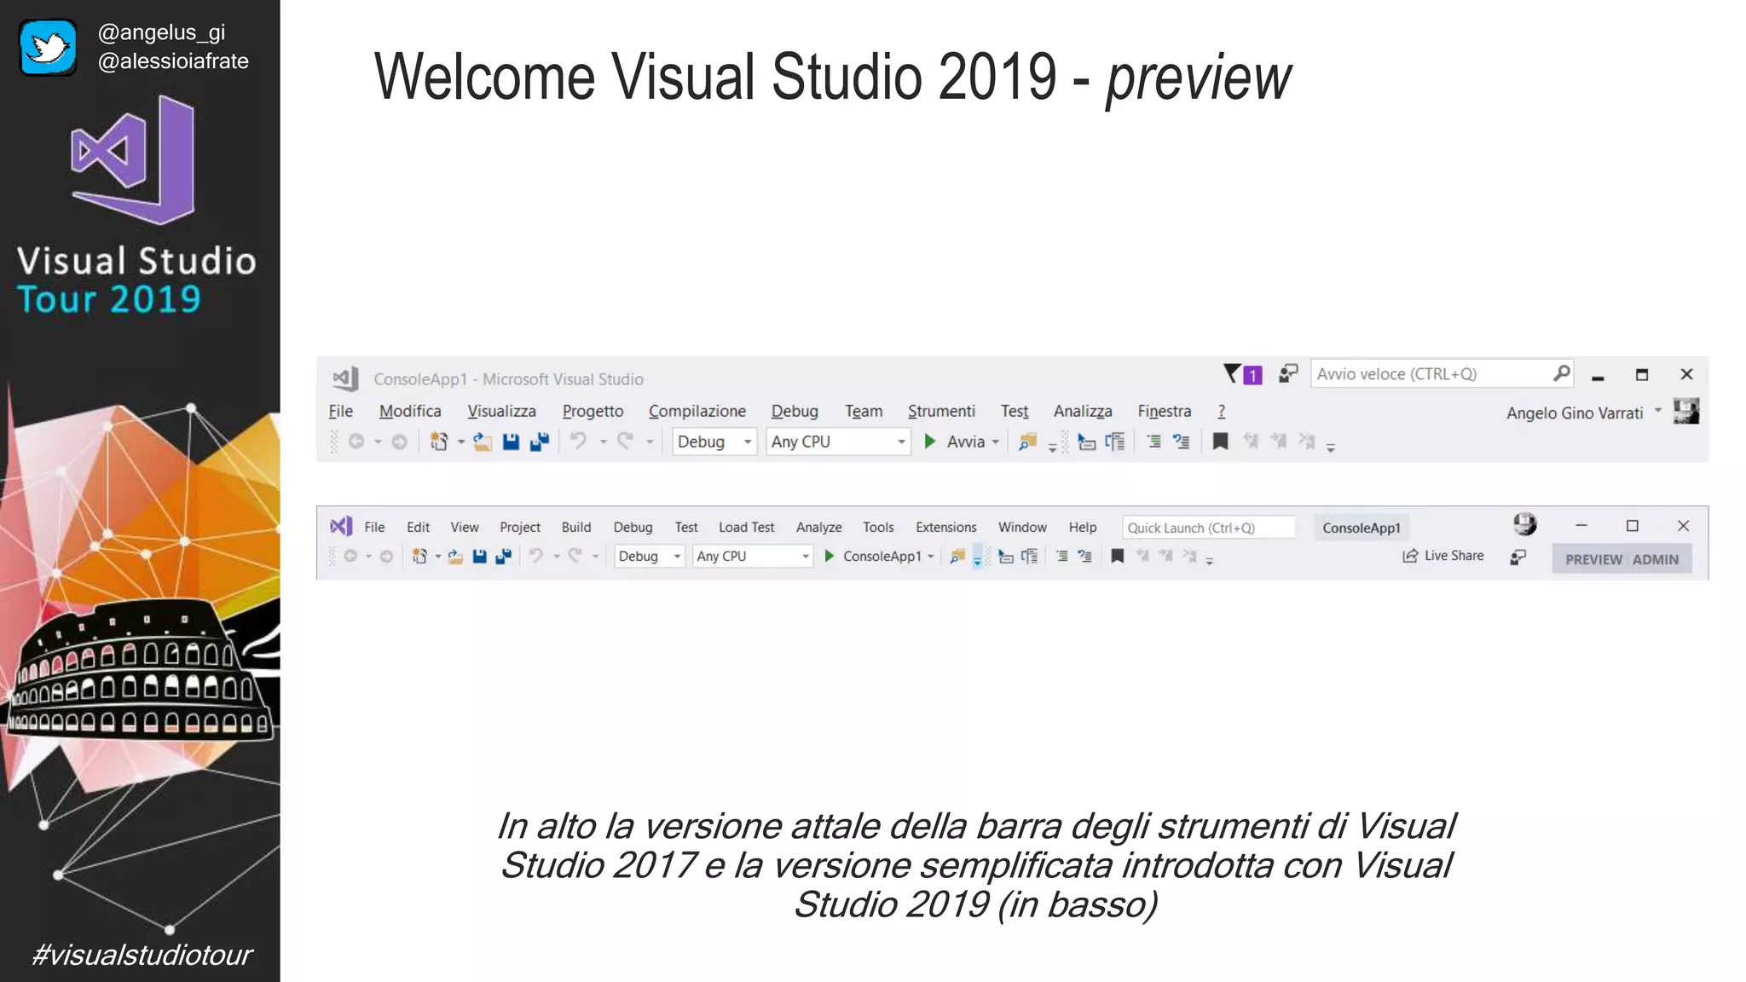Click bookmark icon in VS 2019 toolbar
The height and width of the screenshot is (982, 1746).
(x=1117, y=556)
